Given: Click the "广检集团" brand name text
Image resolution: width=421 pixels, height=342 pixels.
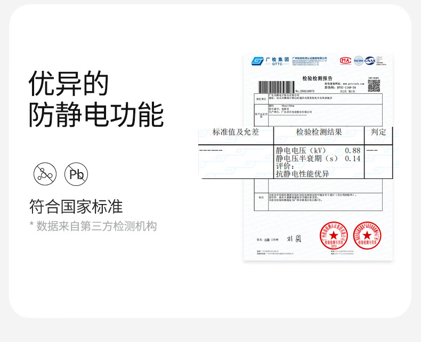Looking at the screenshot, I should tap(277, 59).
